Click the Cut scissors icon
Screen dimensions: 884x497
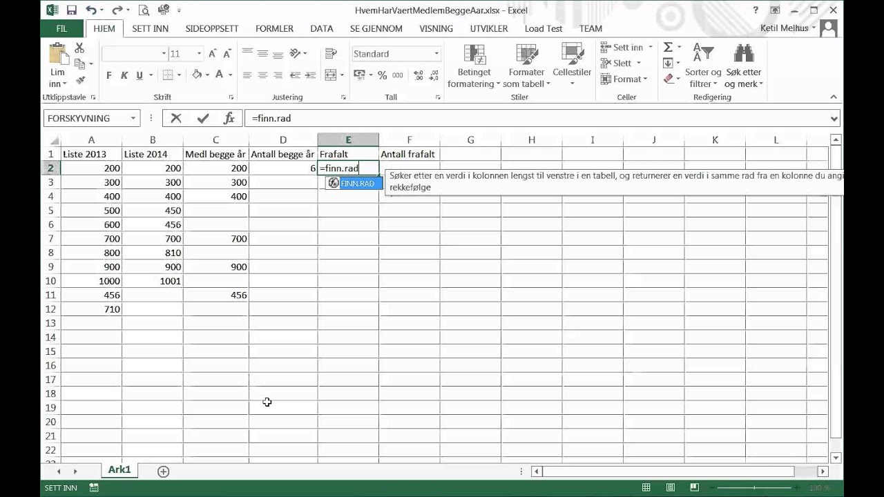click(x=79, y=48)
